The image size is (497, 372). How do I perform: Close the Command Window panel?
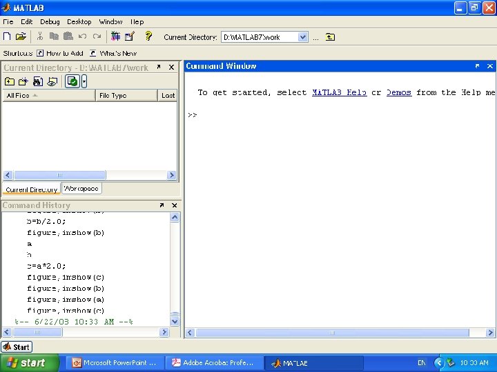coord(490,66)
